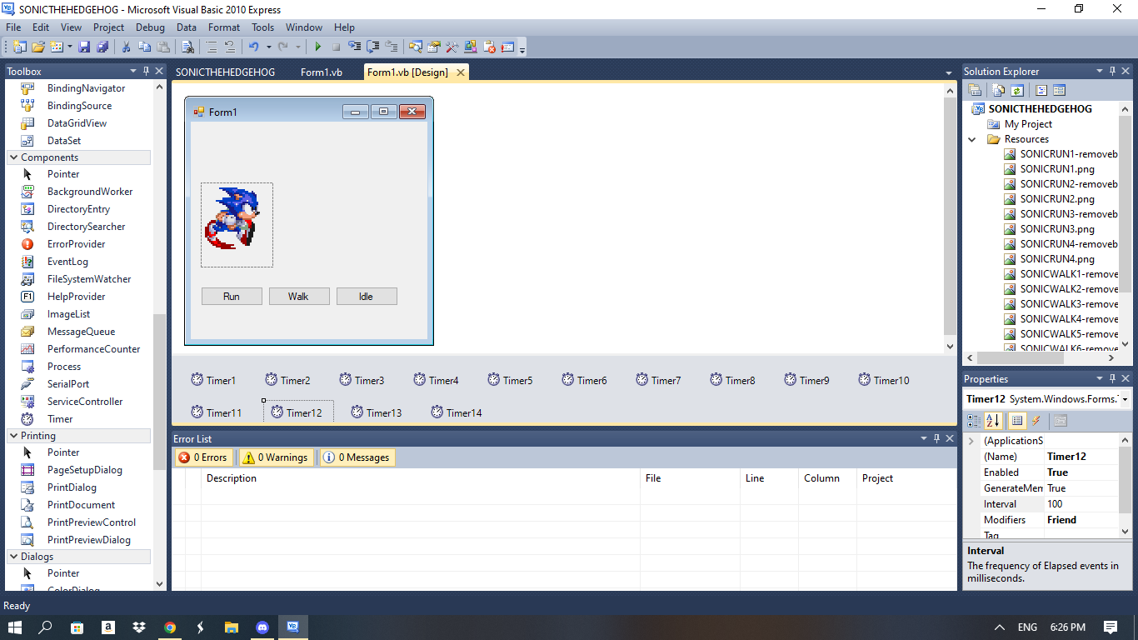
Task: Open the Tools menu
Action: pyautogui.click(x=263, y=27)
